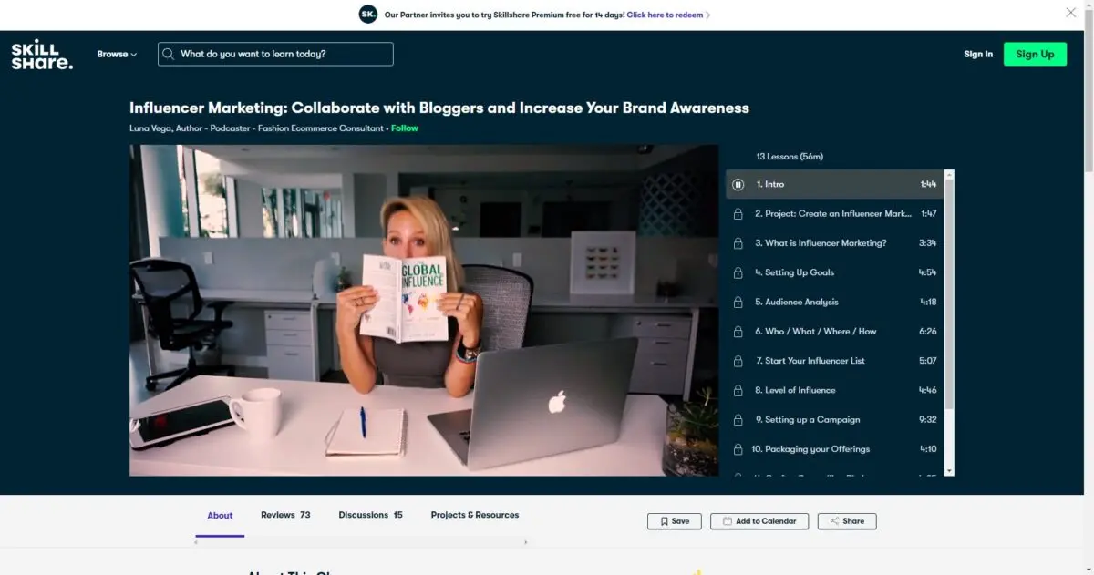The height and width of the screenshot is (575, 1094).
Task: Close the top promo banner
Action: coord(1071,13)
